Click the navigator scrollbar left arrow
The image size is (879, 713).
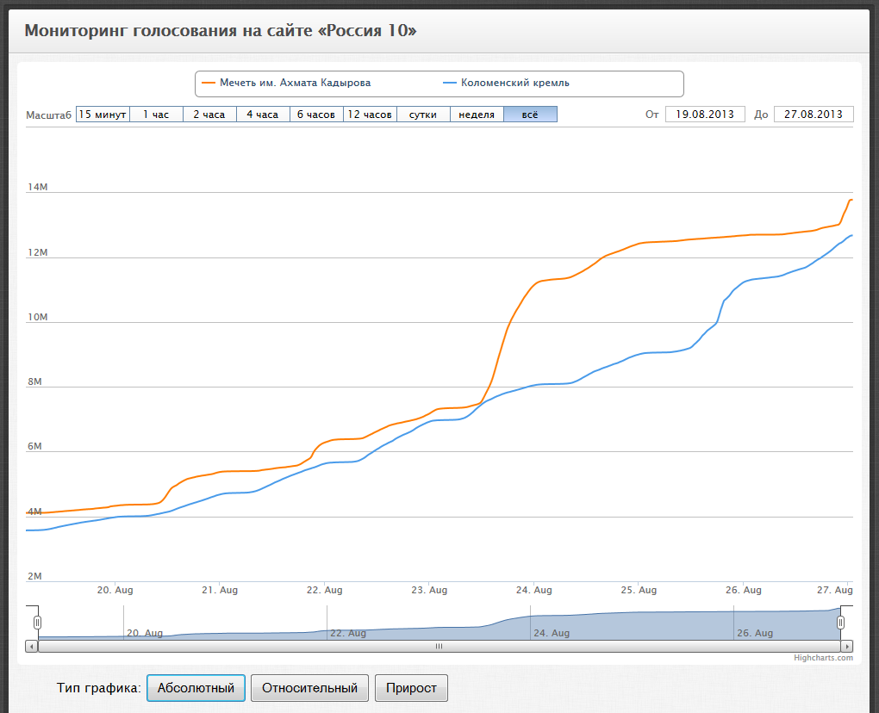pyautogui.click(x=32, y=647)
